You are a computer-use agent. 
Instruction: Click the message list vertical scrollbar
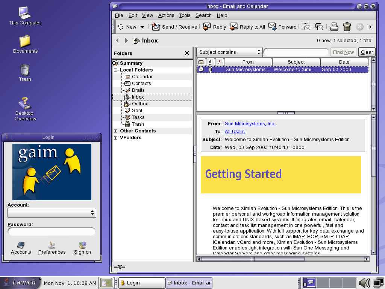coord(373,84)
